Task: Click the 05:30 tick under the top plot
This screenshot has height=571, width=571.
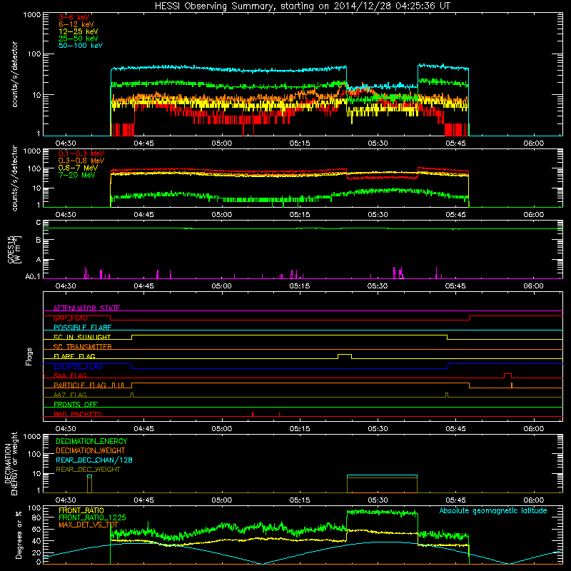Action: coord(378,143)
